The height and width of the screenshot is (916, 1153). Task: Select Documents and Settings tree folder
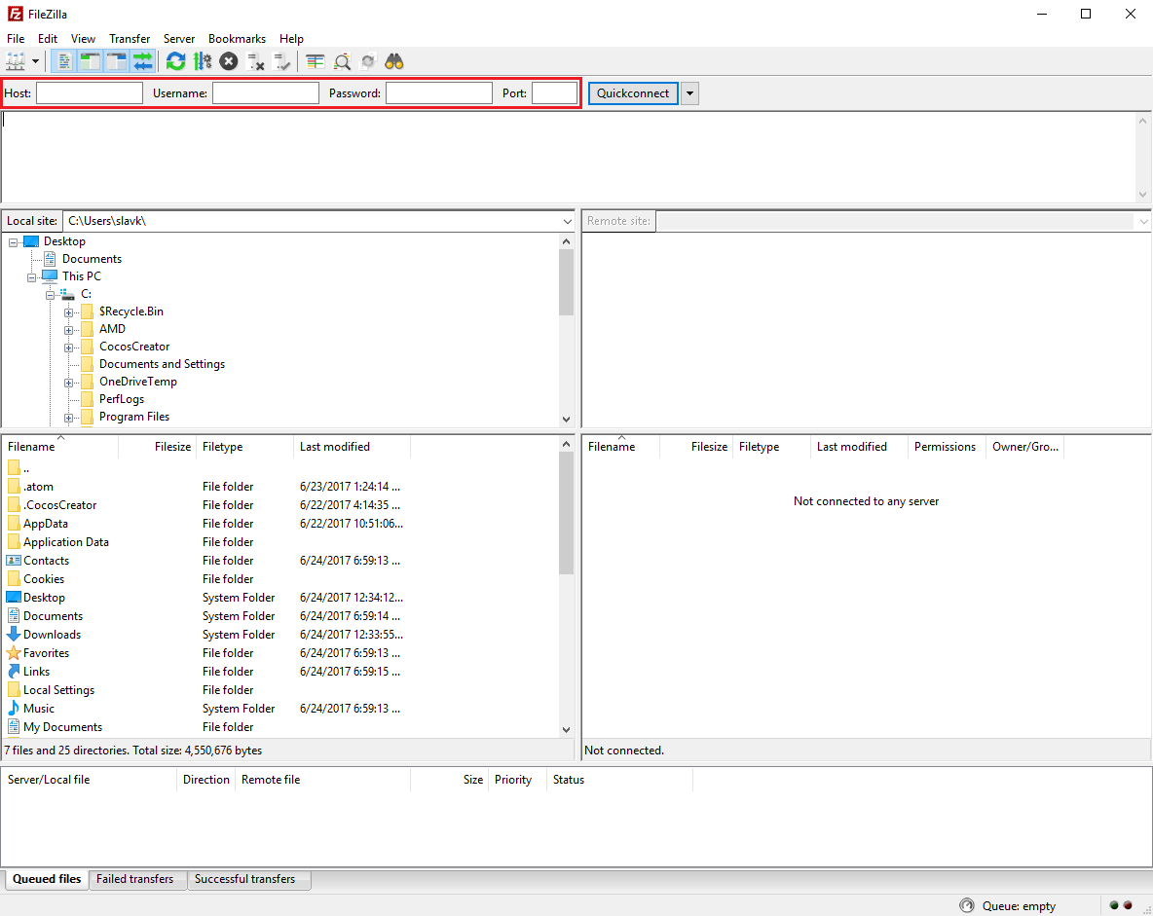coord(162,364)
